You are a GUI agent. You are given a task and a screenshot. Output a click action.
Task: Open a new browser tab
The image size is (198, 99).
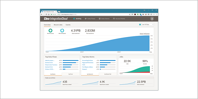pos(59,12)
